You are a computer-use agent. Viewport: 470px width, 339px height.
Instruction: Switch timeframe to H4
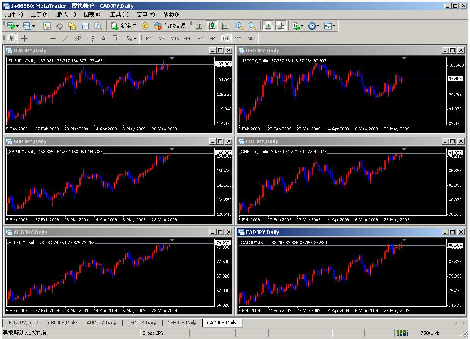pos(213,38)
